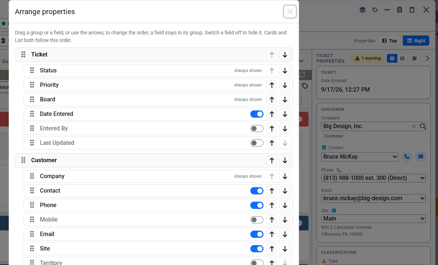Move the Customer group up
Screen dimensions: 438x265
(x=271, y=160)
